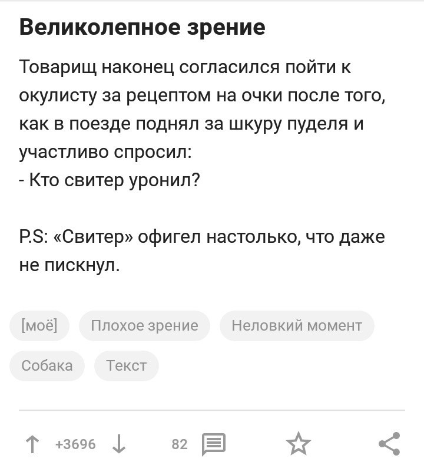Click the +3696 rating counter
424x475 pixels.
(x=75, y=444)
